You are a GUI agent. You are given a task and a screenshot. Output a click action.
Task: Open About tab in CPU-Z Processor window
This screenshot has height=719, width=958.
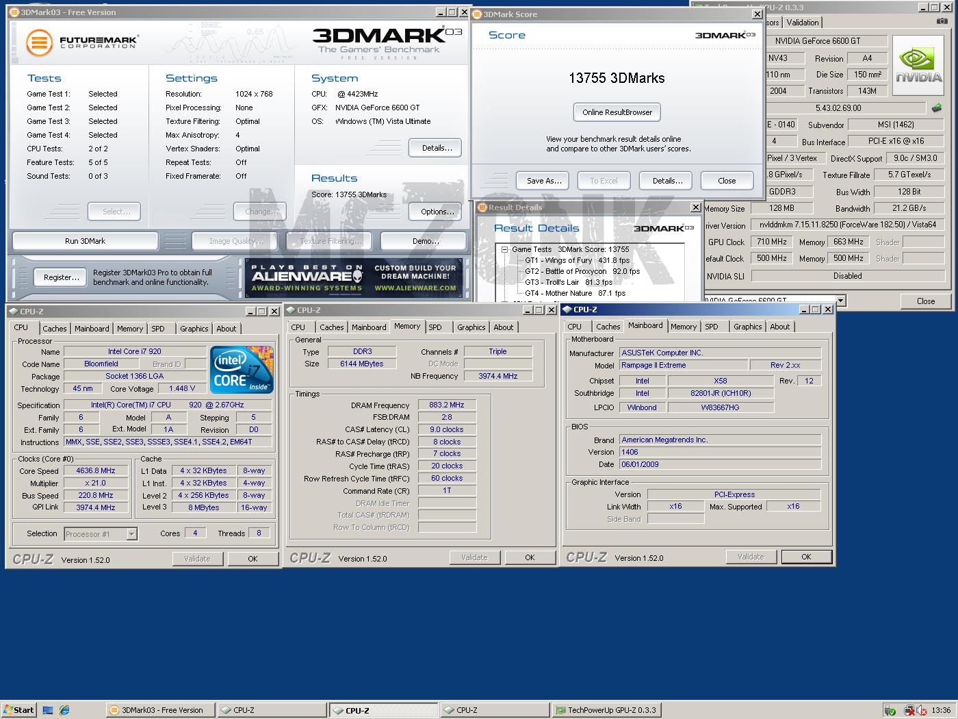[x=226, y=329]
